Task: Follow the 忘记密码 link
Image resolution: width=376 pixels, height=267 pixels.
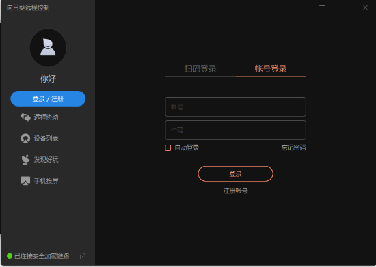Action: pos(293,147)
